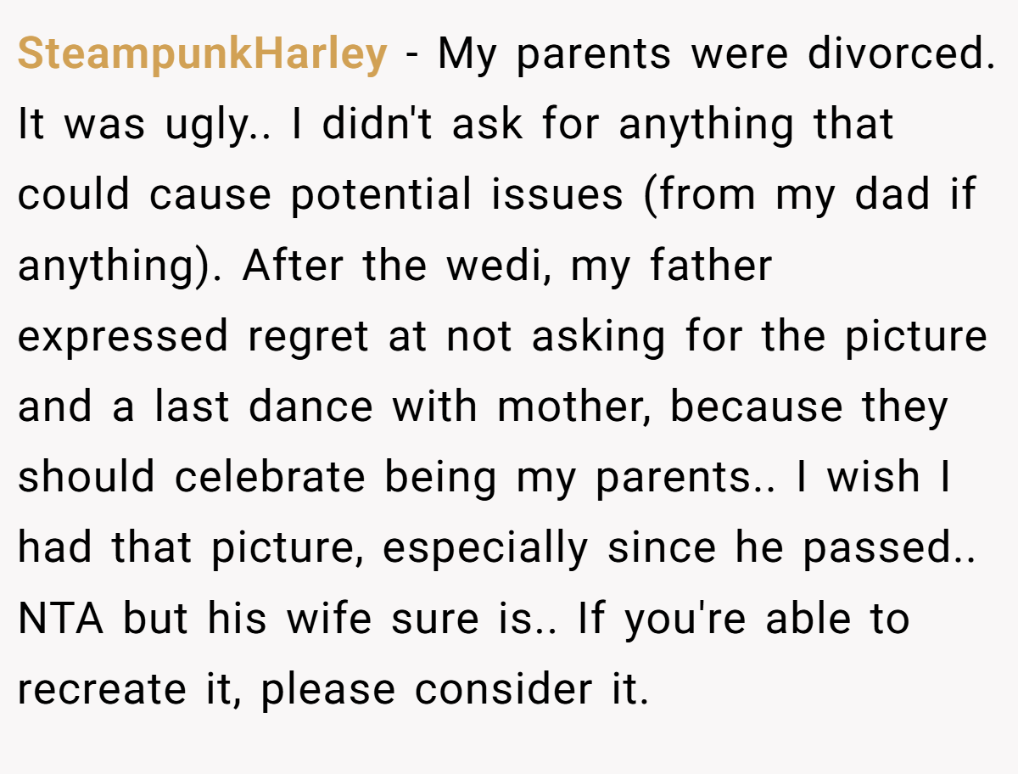Screen dimensions: 1018x774
Task: Click the word "celebrate"
Action: click(270, 476)
